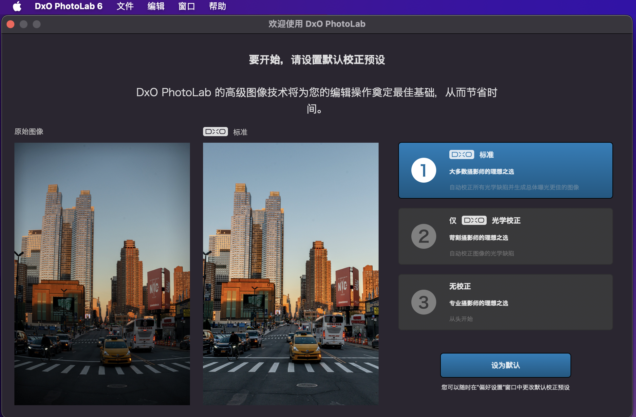Open the 文件 menu

tap(125, 6)
